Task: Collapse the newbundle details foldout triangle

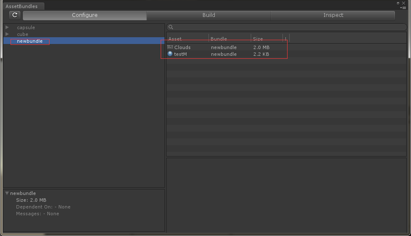Action: (x=7, y=193)
